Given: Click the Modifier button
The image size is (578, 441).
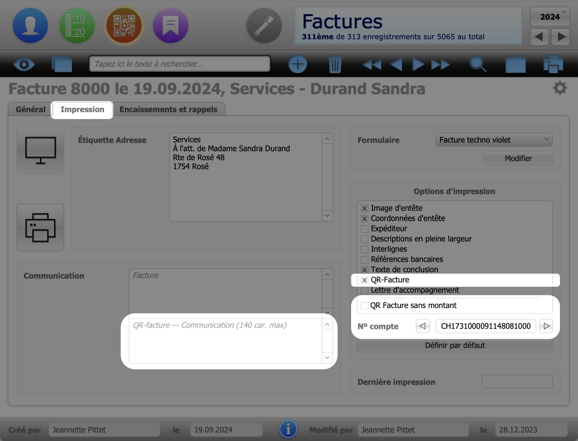Looking at the screenshot, I should (518, 158).
